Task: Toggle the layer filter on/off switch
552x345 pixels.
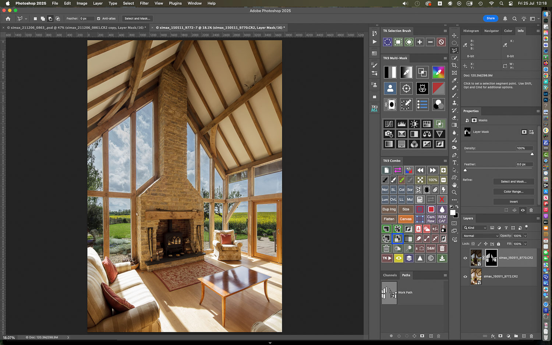Action: tap(527, 227)
